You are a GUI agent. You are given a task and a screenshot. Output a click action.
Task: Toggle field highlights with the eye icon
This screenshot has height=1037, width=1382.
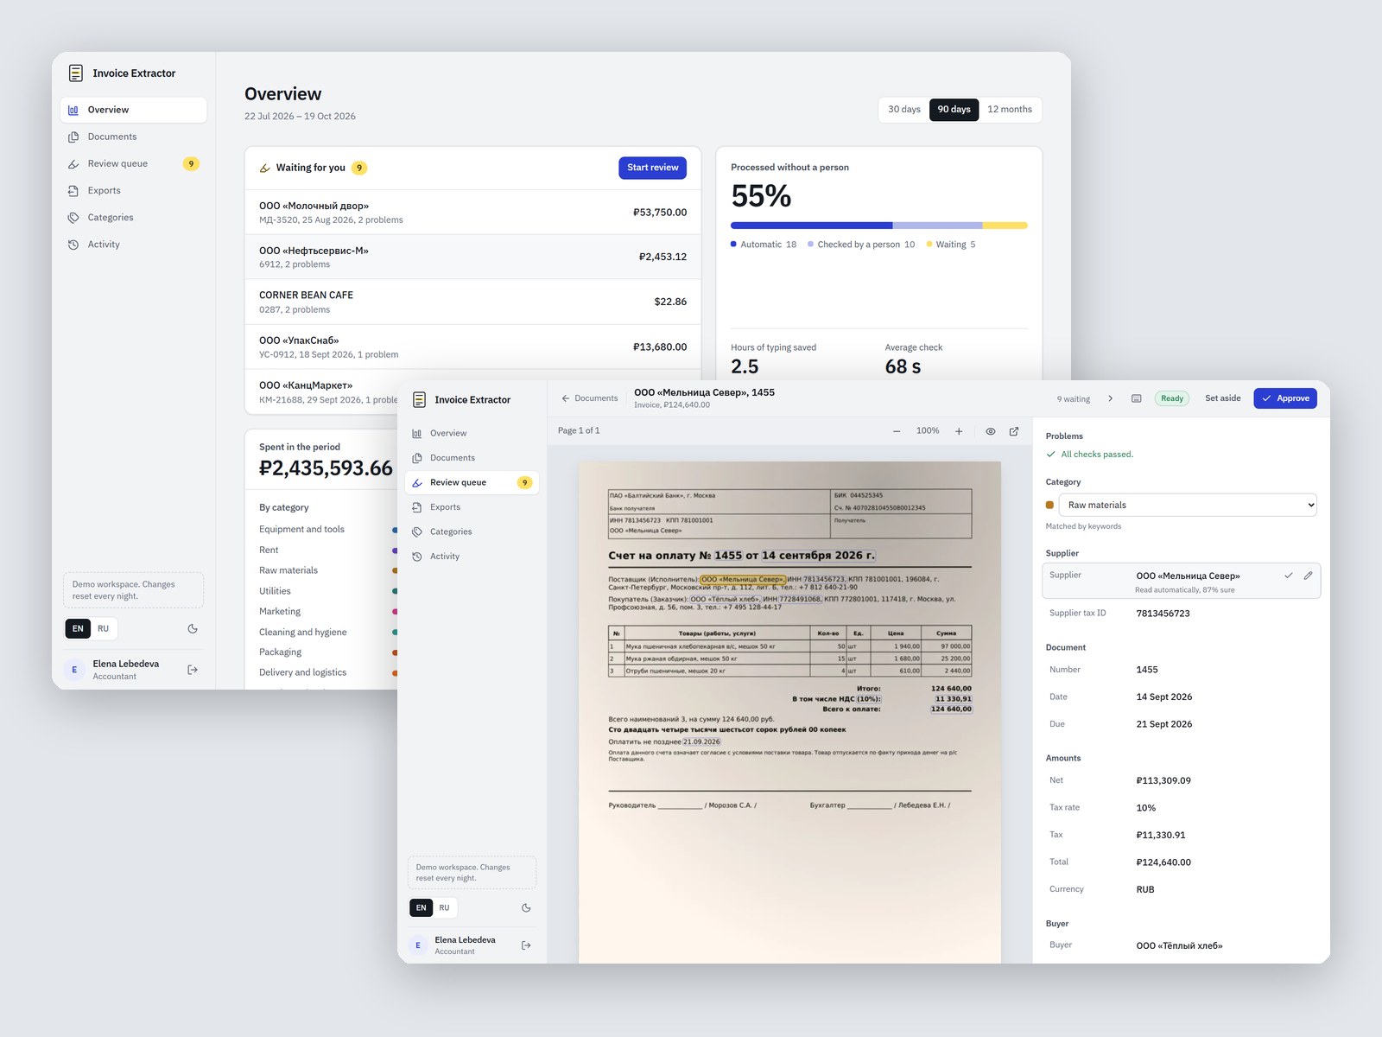(x=991, y=431)
